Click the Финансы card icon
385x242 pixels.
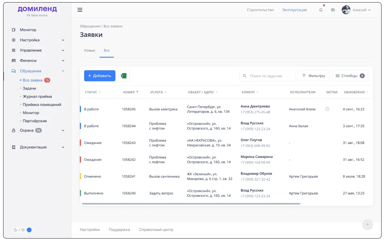(x=14, y=60)
